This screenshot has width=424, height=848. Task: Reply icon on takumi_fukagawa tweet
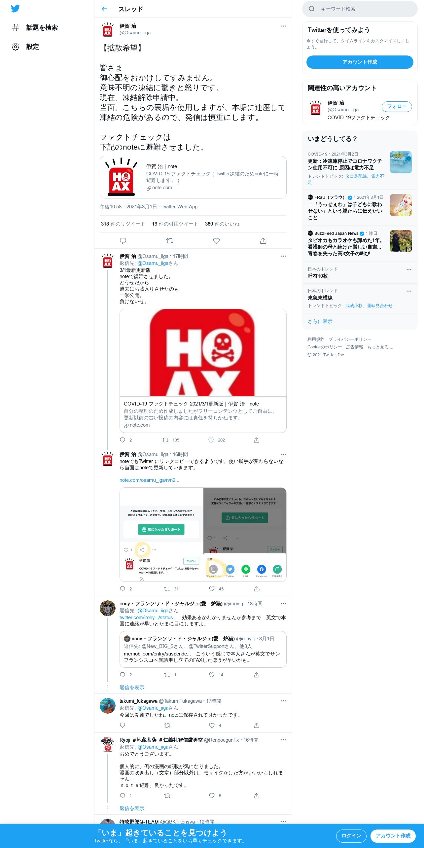[123, 725]
